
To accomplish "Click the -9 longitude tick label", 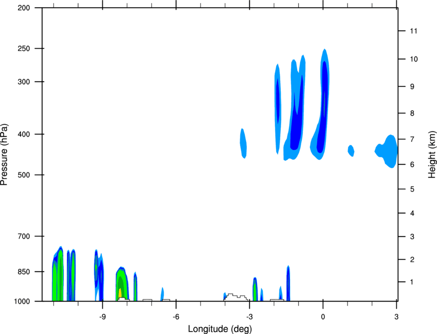I will point(102,317).
